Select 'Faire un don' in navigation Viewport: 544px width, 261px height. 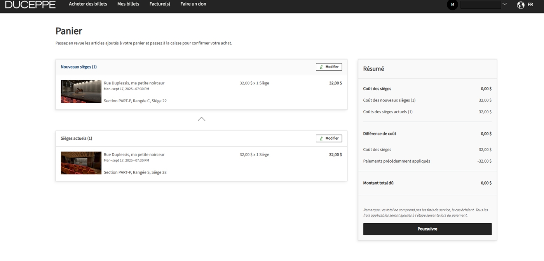(193, 4)
